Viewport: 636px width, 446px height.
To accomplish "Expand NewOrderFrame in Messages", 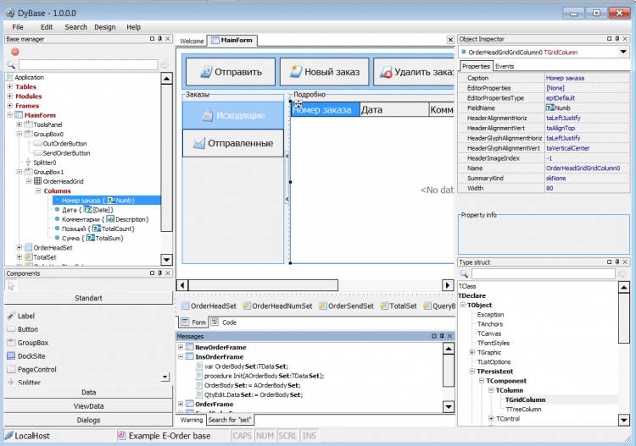I will (181, 347).
